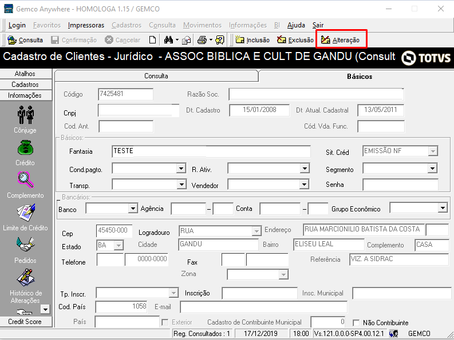The image size is (454, 340).
Task: Click the printer icon
Action: coord(202,40)
